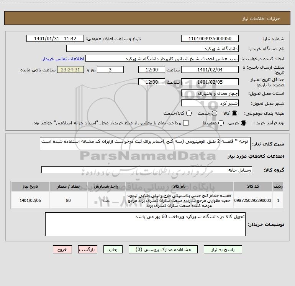Click the کد کالا column header
295x286 pixels.
[x=253, y=186]
